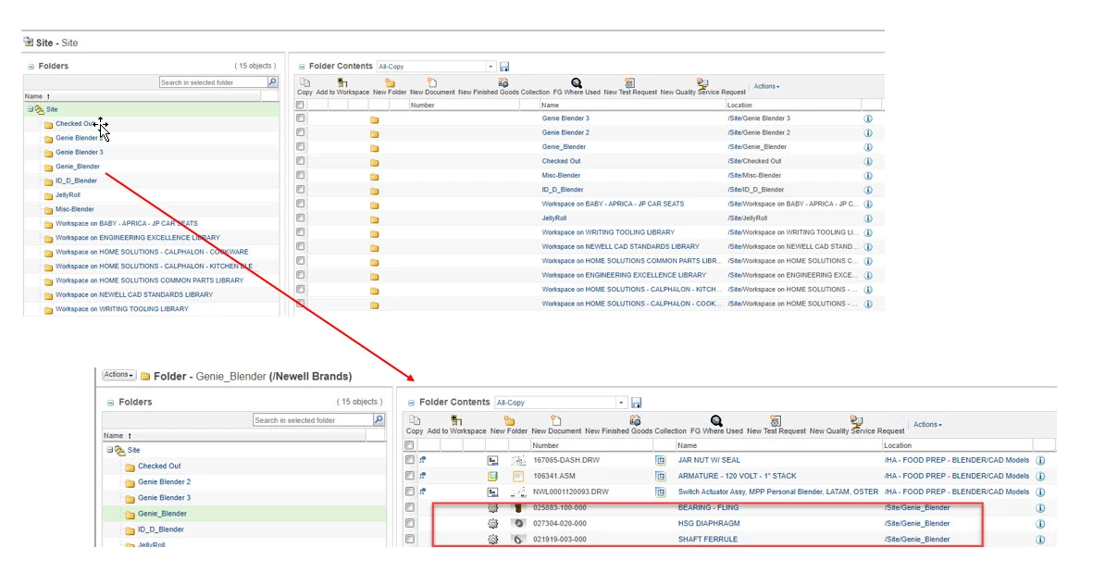Open the SHAFT FERRULE part link
Screen dimensions: 1093x585
(x=707, y=539)
